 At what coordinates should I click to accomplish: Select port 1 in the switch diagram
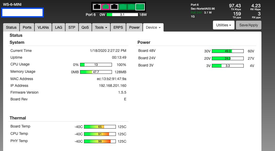pos(97,7)
